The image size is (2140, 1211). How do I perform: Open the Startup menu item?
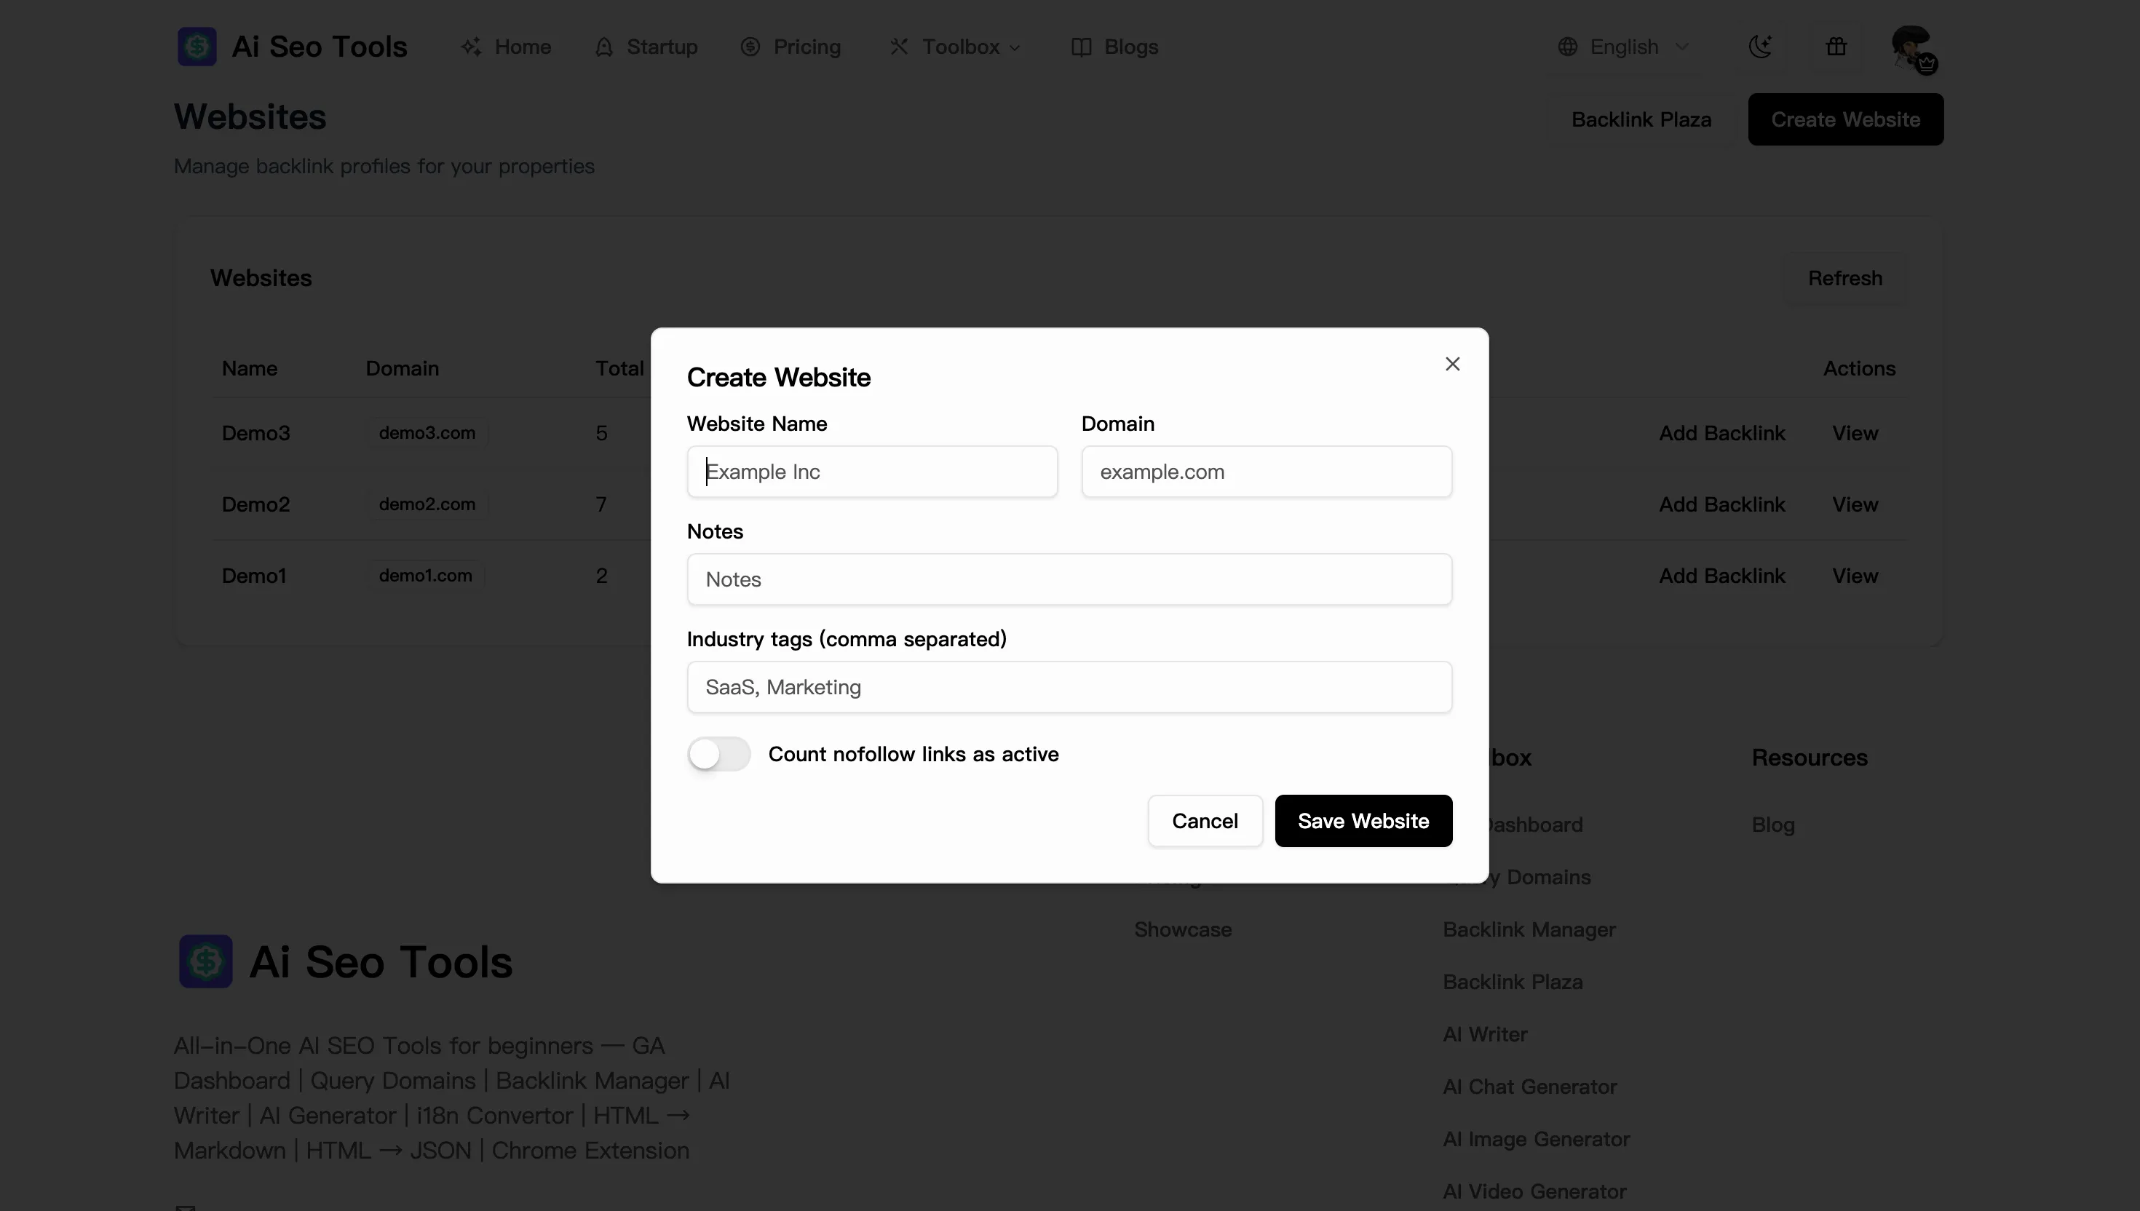click(x=661, y=47)
